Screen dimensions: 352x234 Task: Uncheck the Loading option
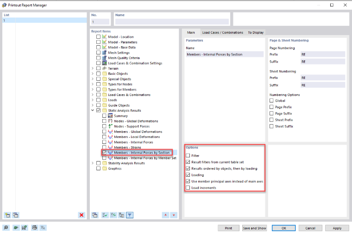pyautogui.click(x=188, y=175)
